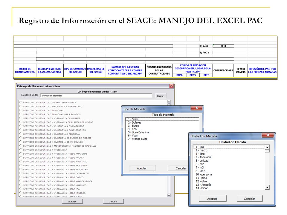Screen dimensions: 287x215
Task: Select SERVICIO DE SEGURIDAD TEMPORAL PARA EVENTOS radio
Action: coord(21,114)
